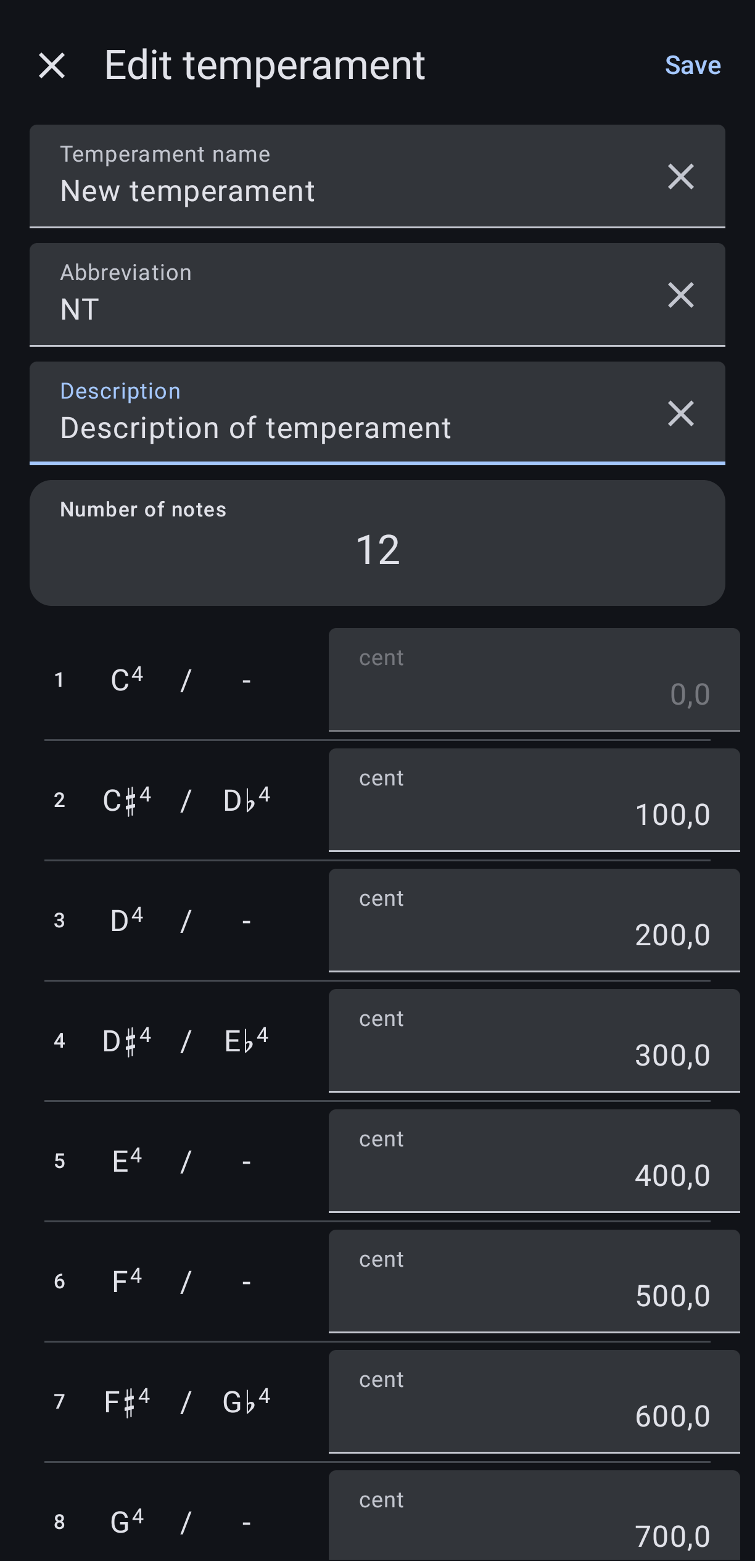Select the E♭4 enharmonic note name
The image size is (755, 1561).
(246, 1041)
